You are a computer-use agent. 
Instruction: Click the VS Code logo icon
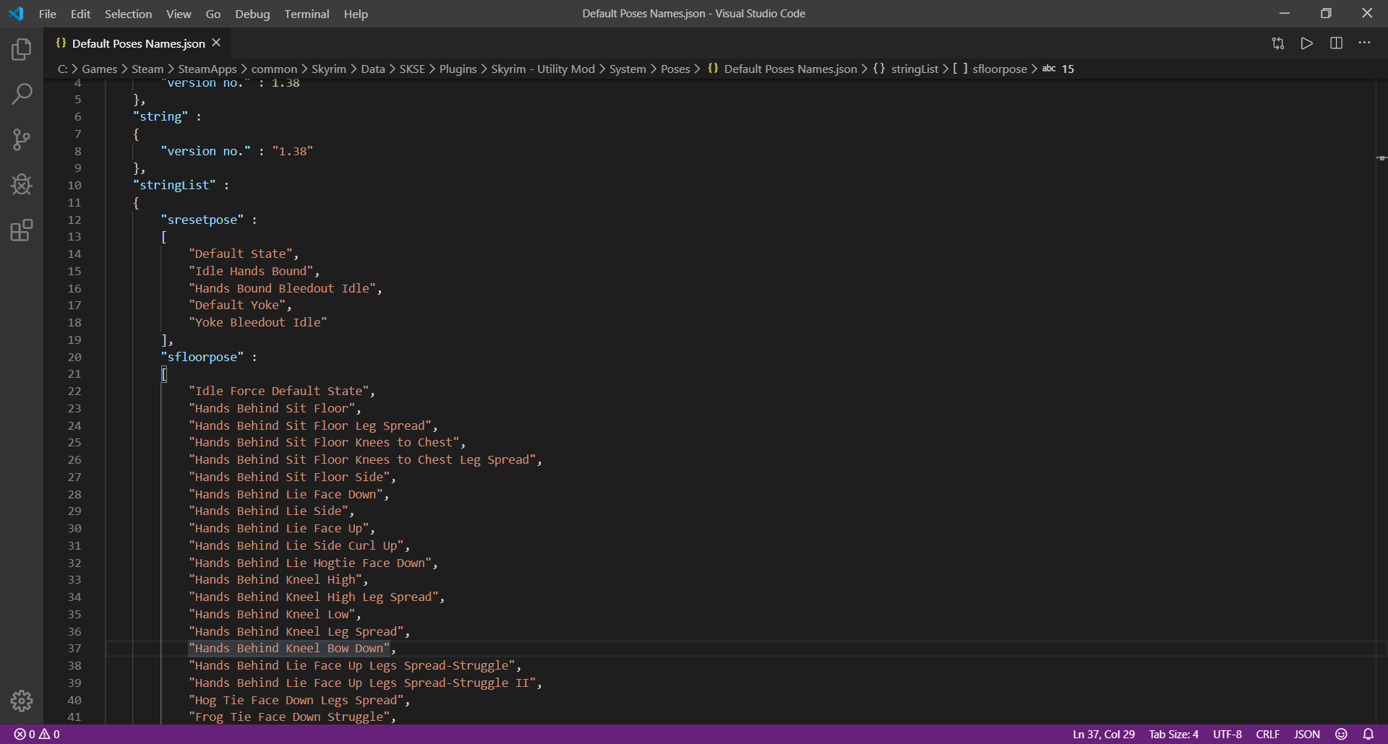click(x=16, y=14)
